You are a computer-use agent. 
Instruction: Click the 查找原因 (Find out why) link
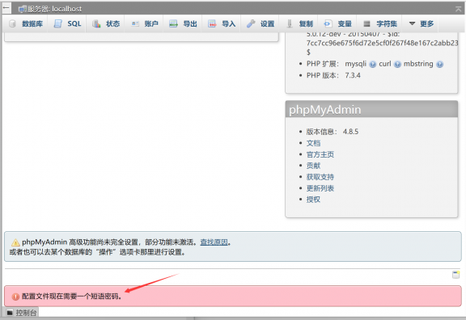point(214,242)
